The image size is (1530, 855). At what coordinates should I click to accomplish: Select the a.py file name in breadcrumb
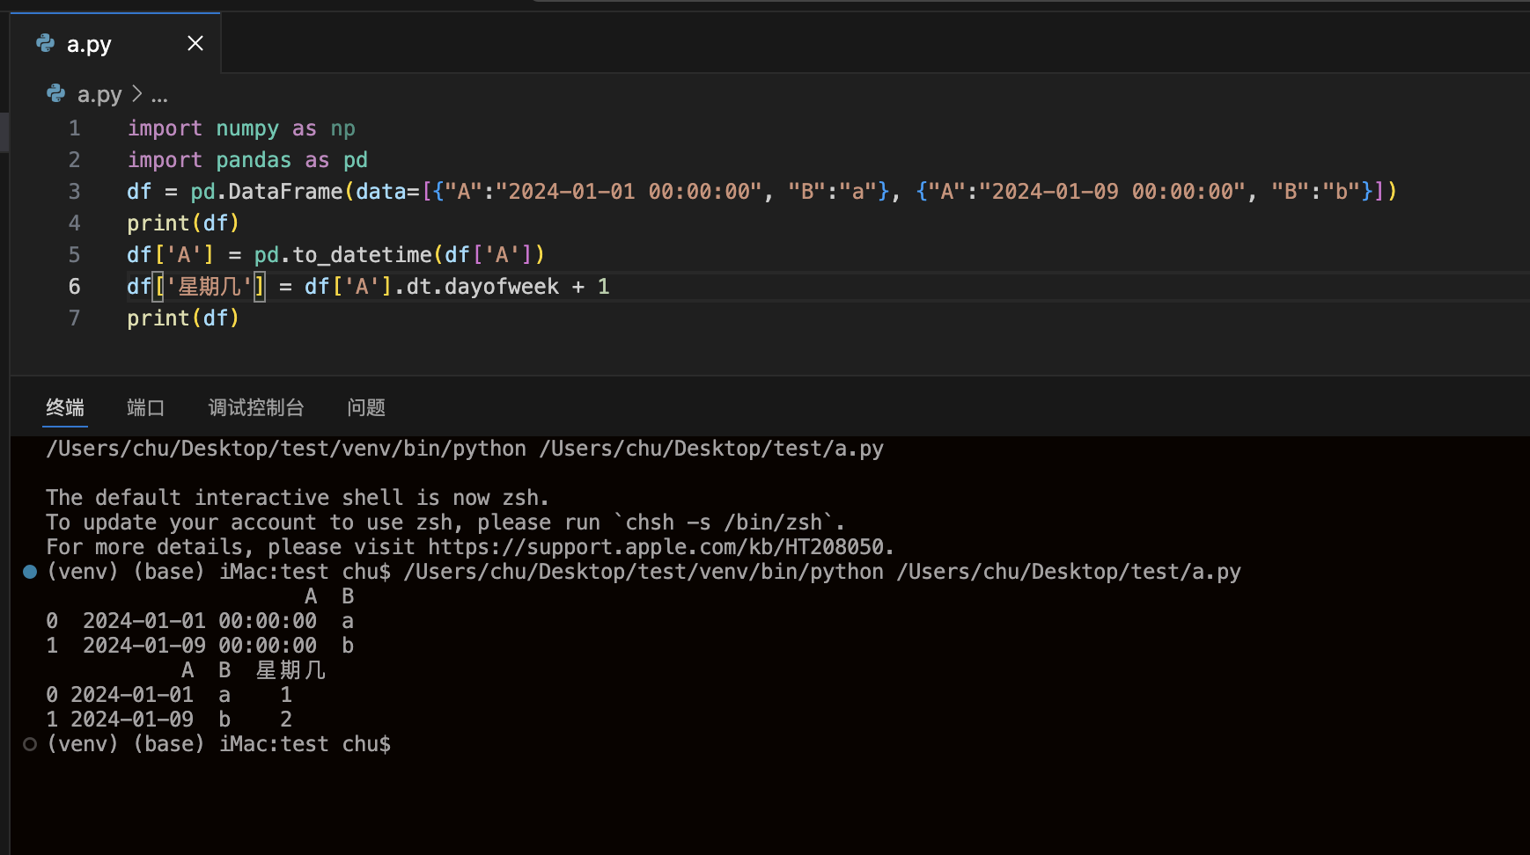[99, 94]
